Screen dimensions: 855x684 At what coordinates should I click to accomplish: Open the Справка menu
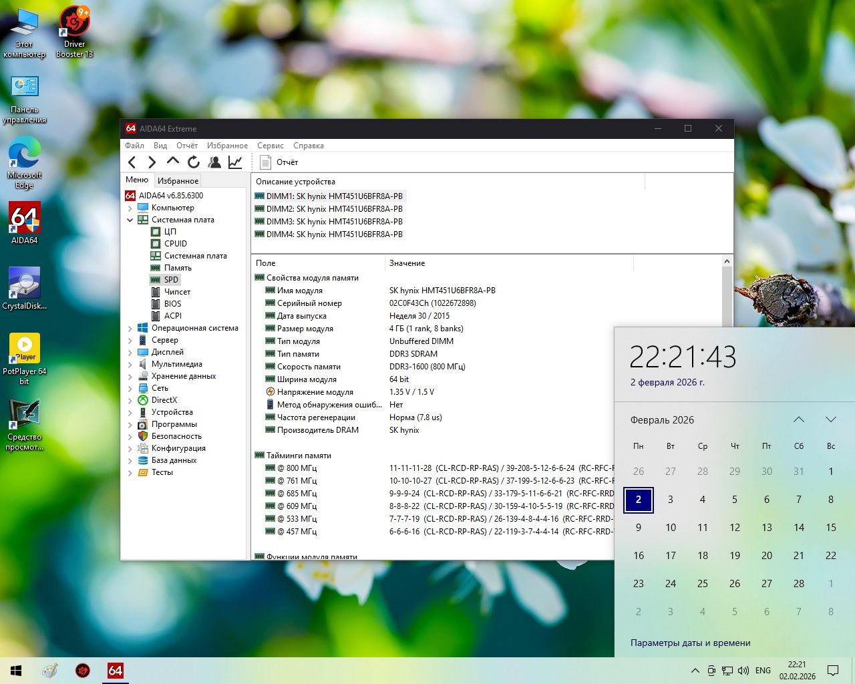pyautogui.click(x=309, y=146)
